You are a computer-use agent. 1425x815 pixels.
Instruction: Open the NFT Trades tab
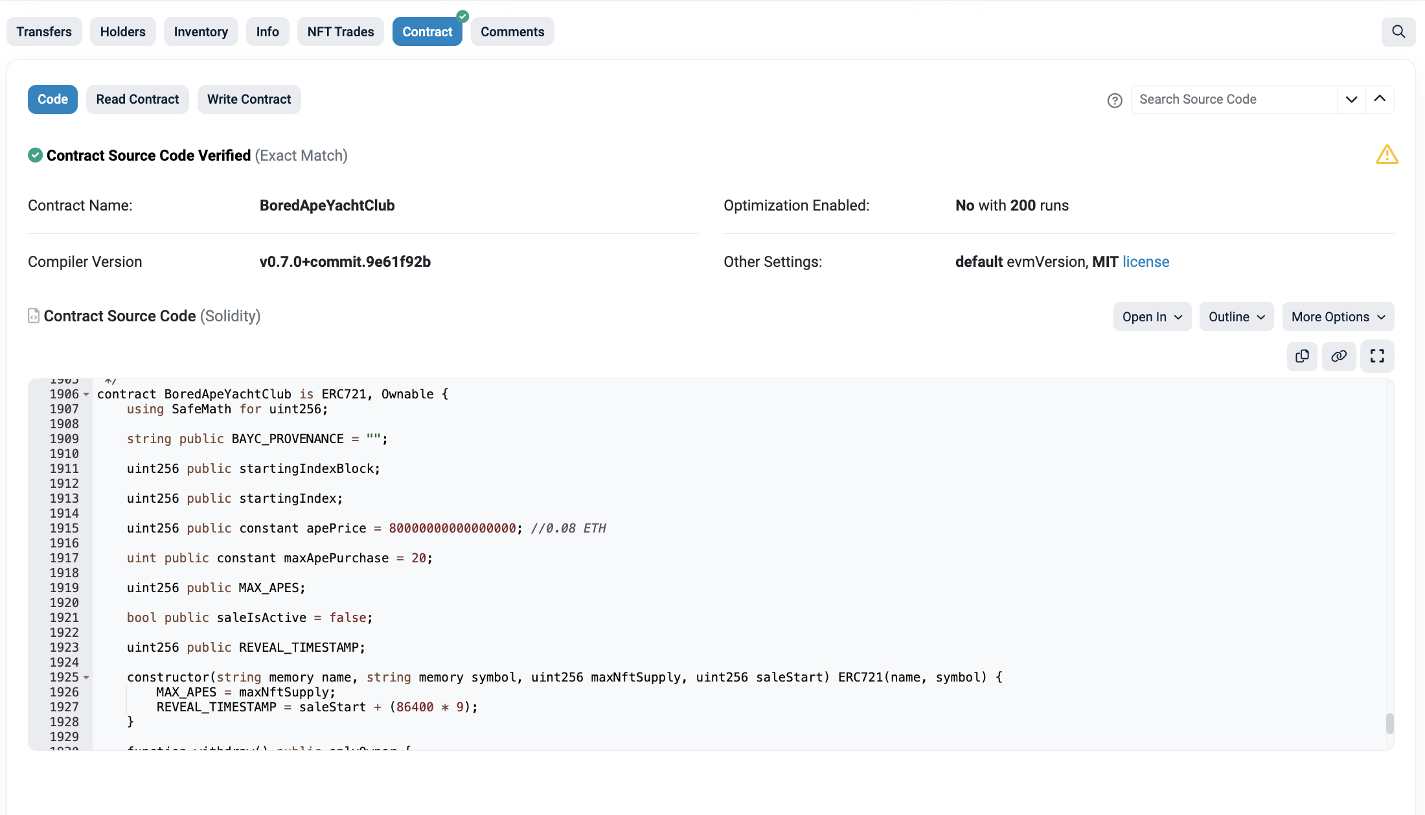pyautogui.click(x=340, y=32)
